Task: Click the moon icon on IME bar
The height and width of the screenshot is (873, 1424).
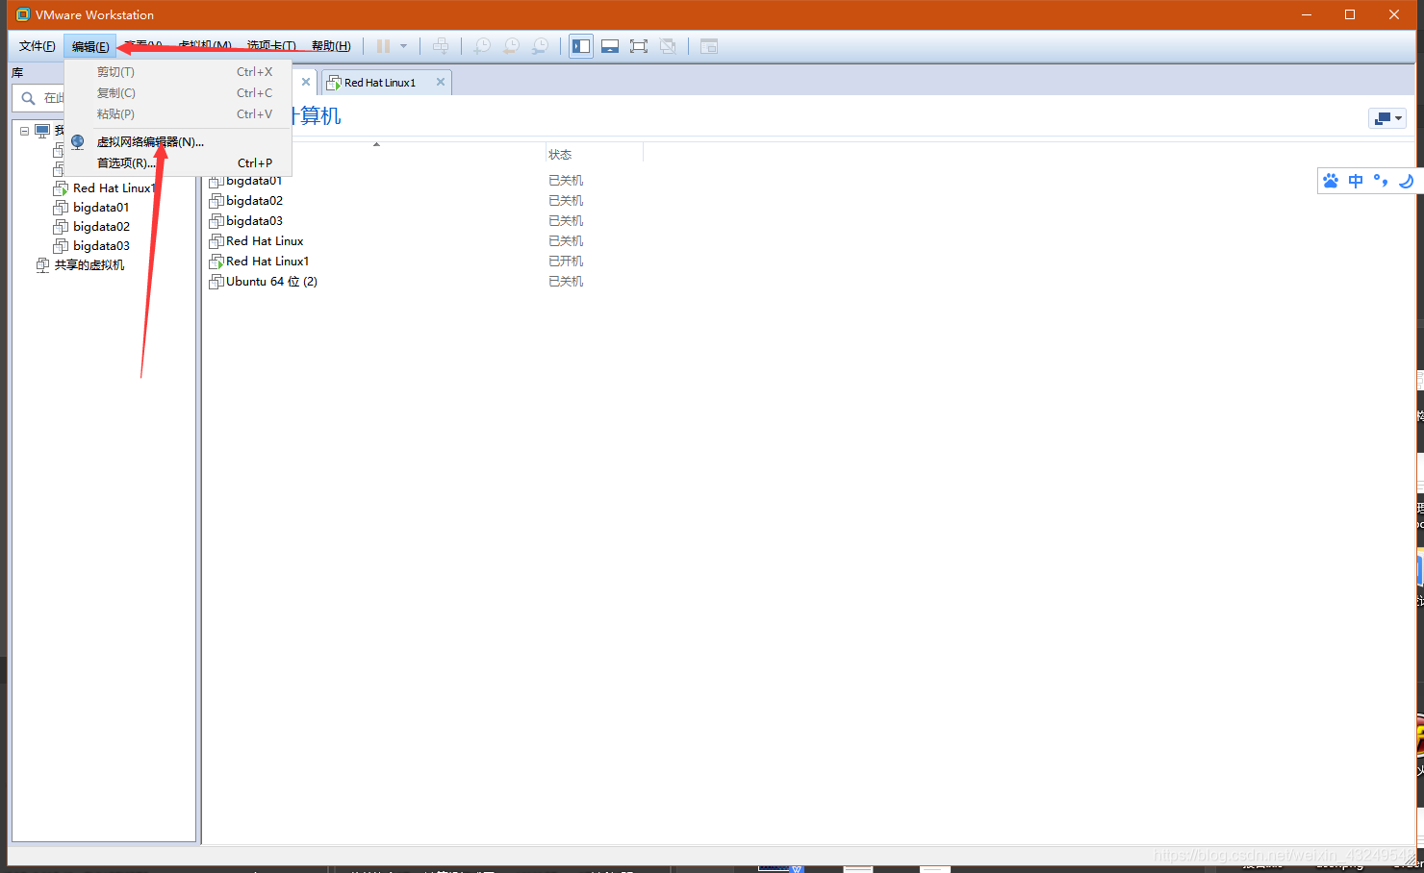Action: [1406, 181]
